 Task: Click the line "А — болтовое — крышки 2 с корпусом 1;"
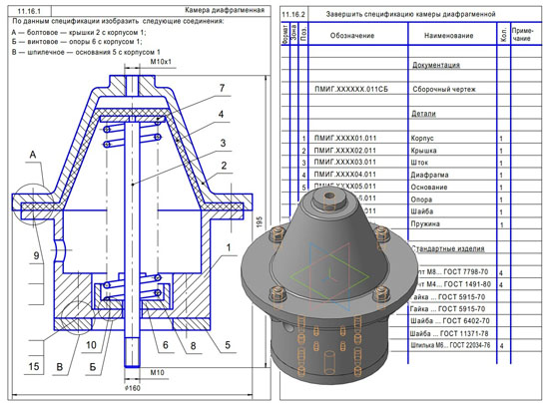coord(79,32)
